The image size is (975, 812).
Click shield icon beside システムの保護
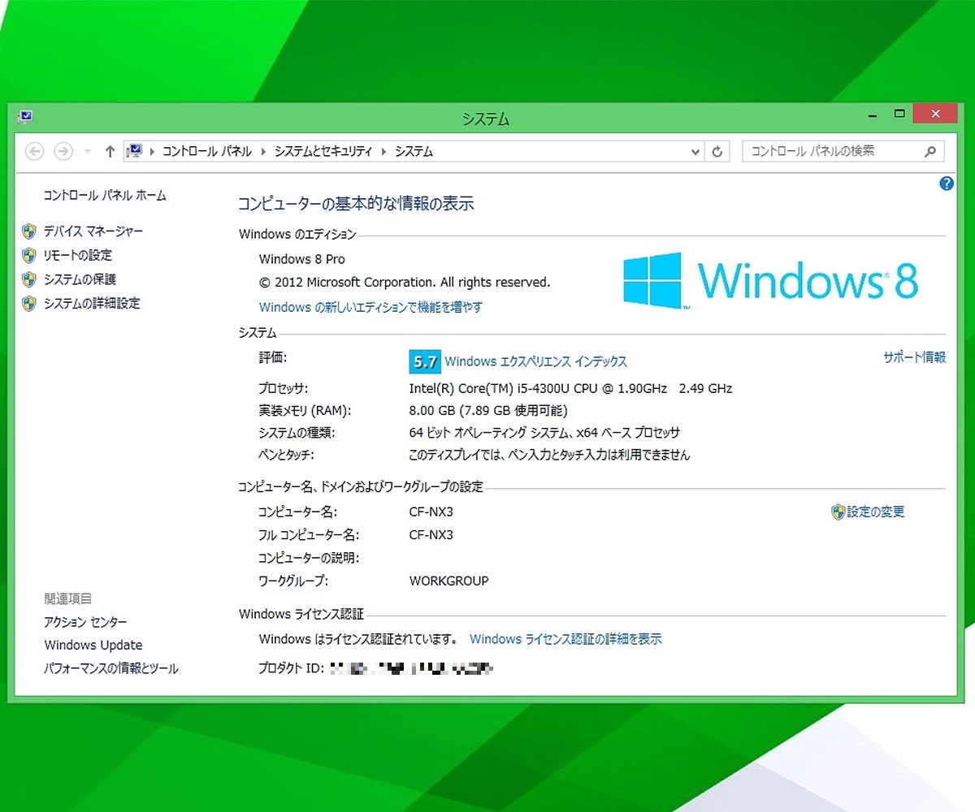coord(29,279)
